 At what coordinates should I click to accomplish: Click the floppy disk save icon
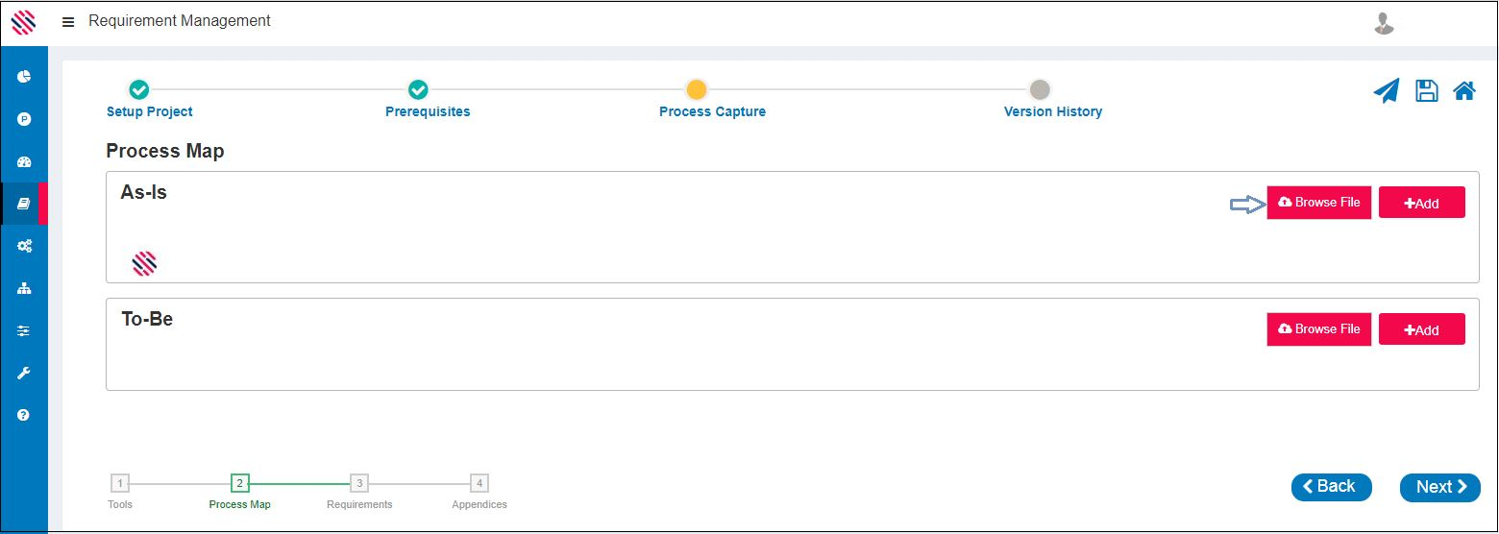(1427, 91)
